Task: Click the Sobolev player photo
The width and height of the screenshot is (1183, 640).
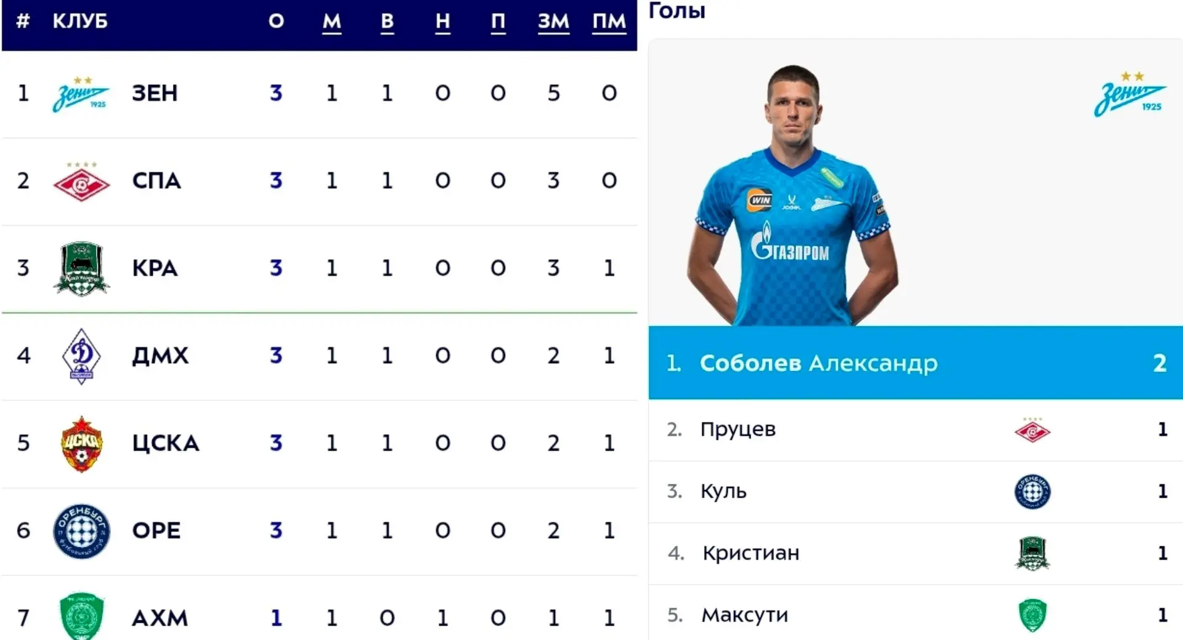Action: tap(793, 196)
